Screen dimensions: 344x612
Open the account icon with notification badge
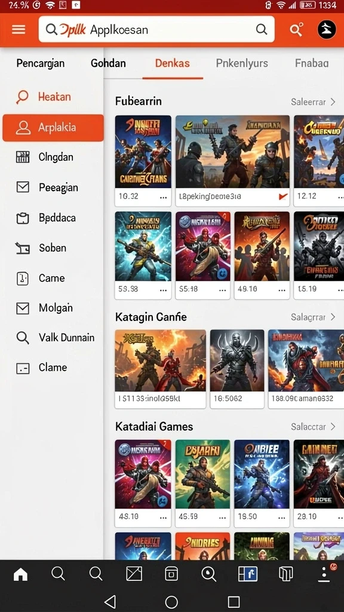click(324, 573)
